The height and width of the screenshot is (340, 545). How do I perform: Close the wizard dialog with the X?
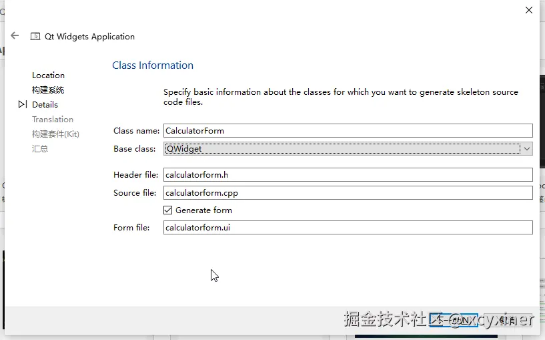click(x=529, y=10)
